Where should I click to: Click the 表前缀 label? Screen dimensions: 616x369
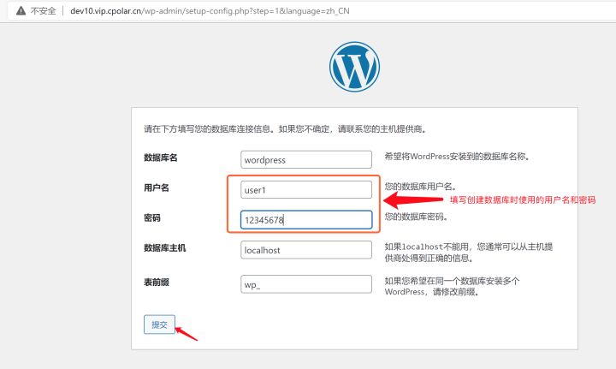click(157, 283)
